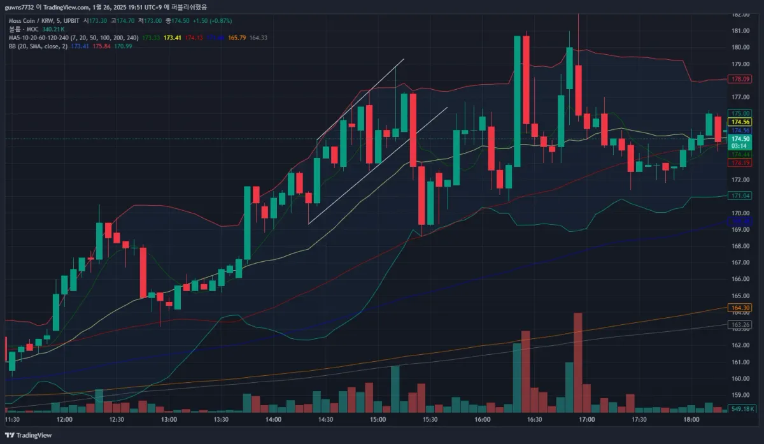Viewport: 764px width, 444px height.
Task: Click the yellow 173.41 MA value in legend
Action: click(x=173, y=38)
